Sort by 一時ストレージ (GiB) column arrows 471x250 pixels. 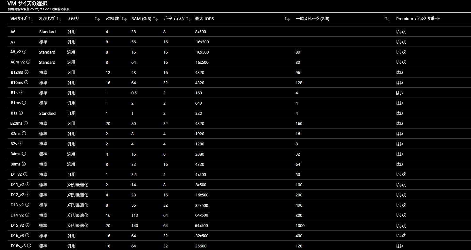click(x=388, y=19)
